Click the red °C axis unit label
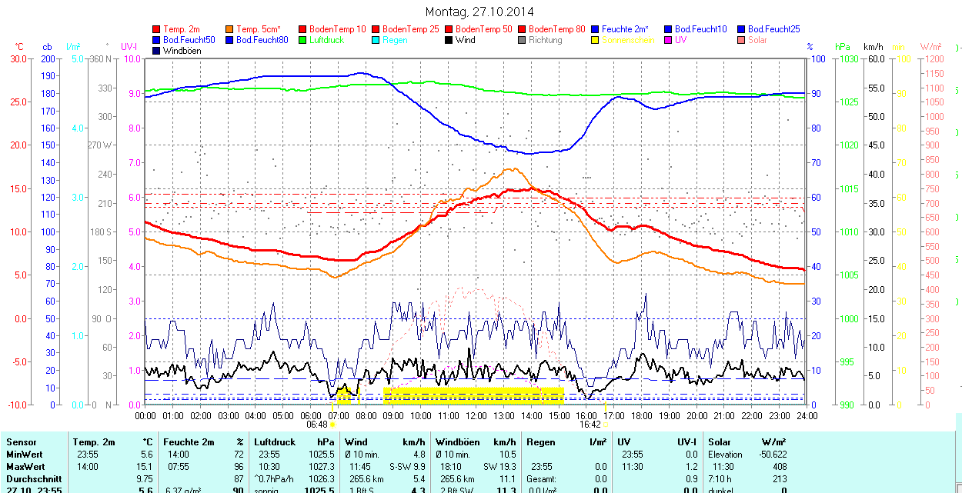 [19, 48]
